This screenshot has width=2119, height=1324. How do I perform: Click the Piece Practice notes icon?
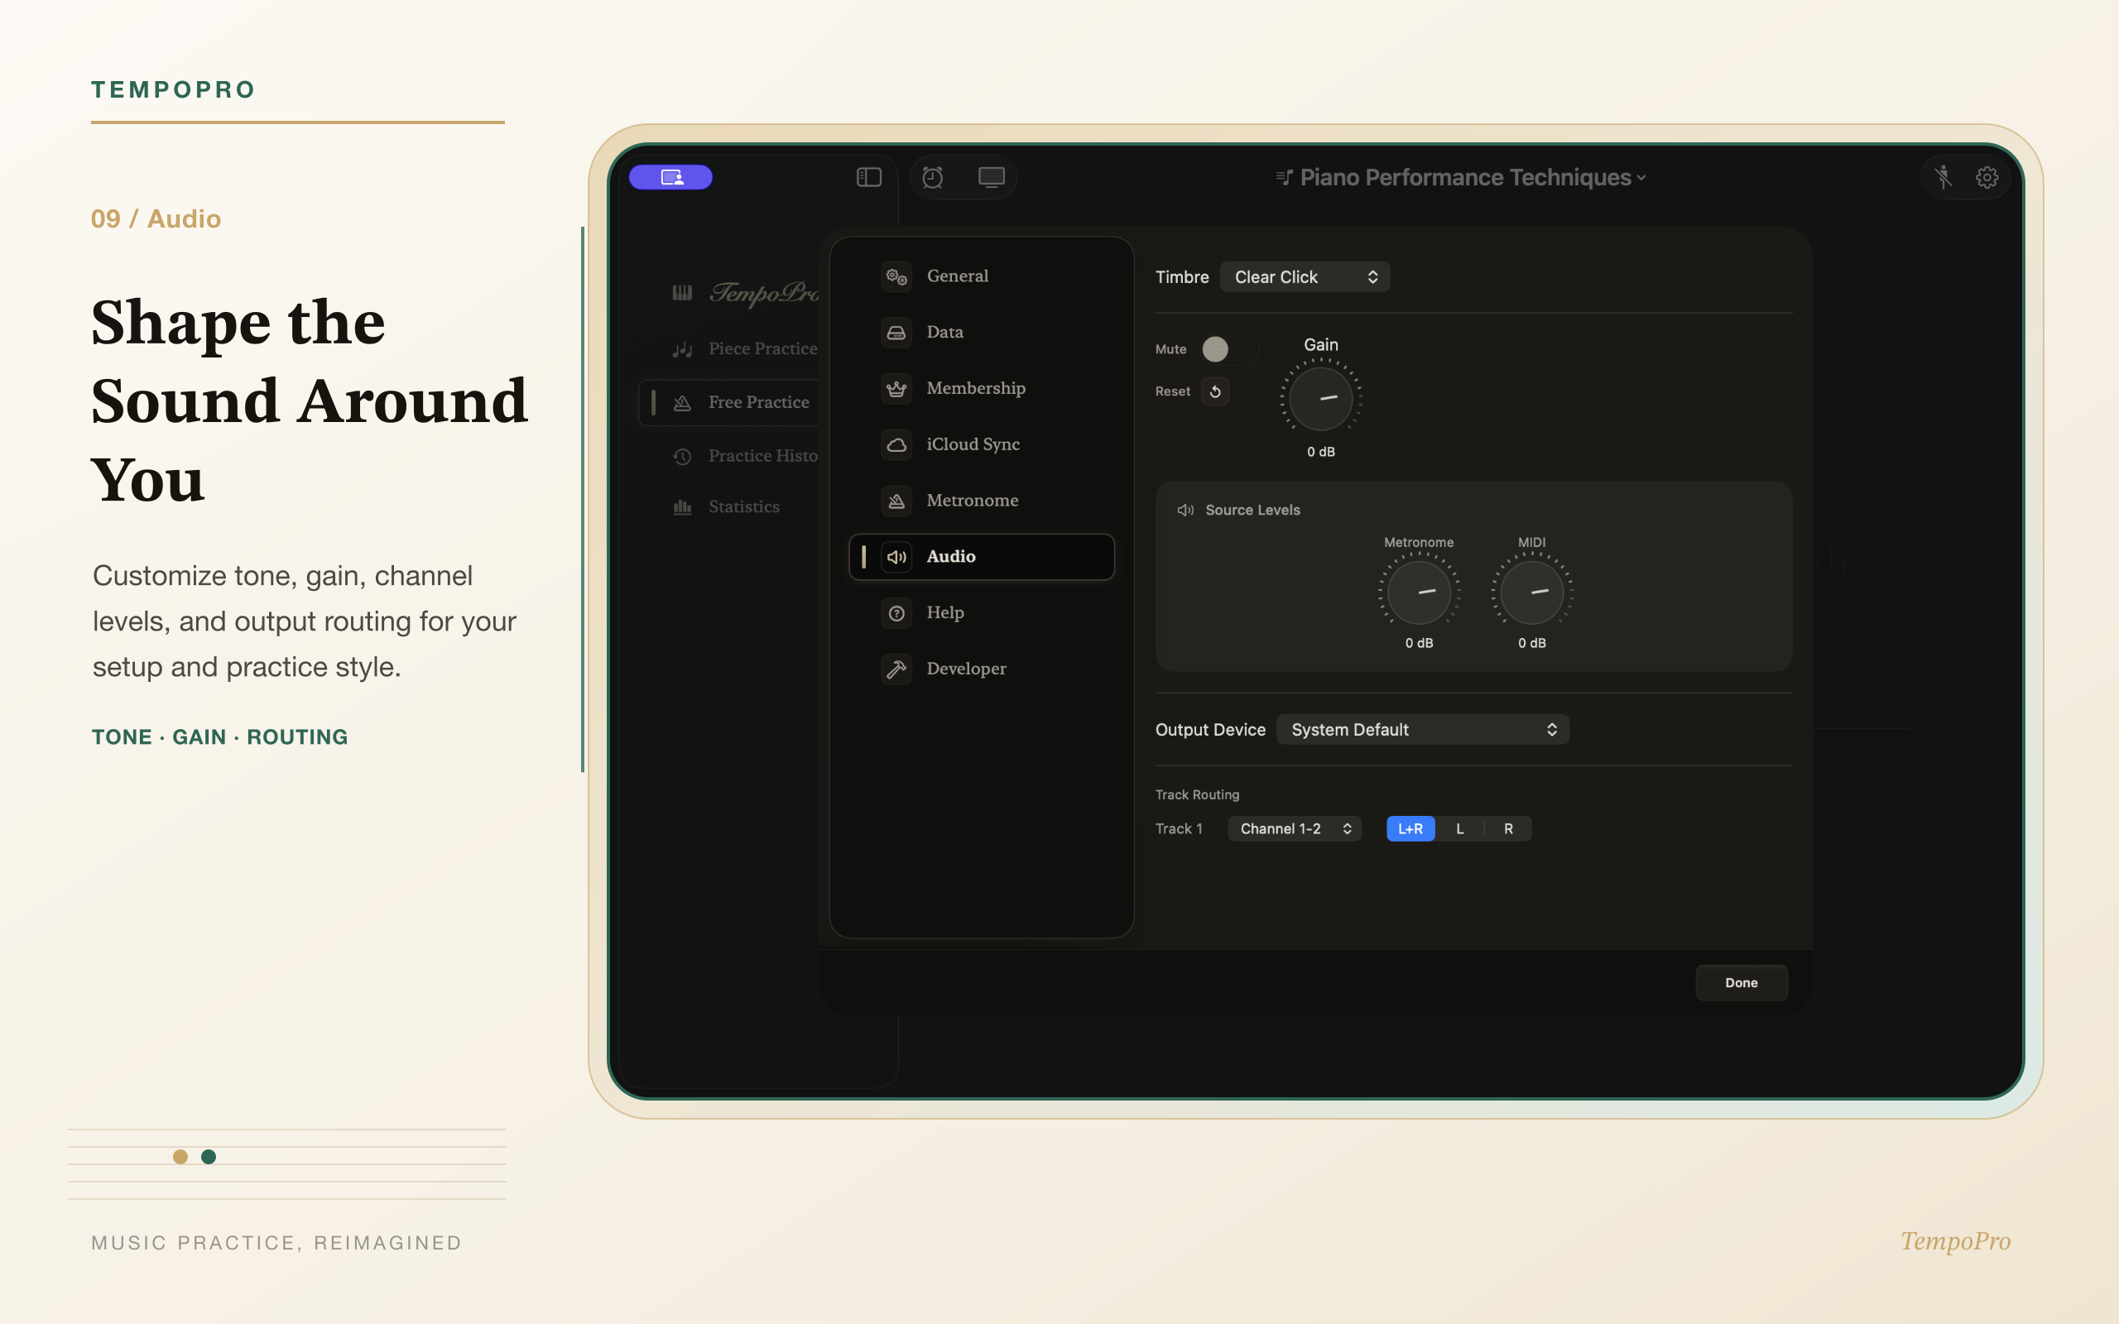tap(682, 349)
